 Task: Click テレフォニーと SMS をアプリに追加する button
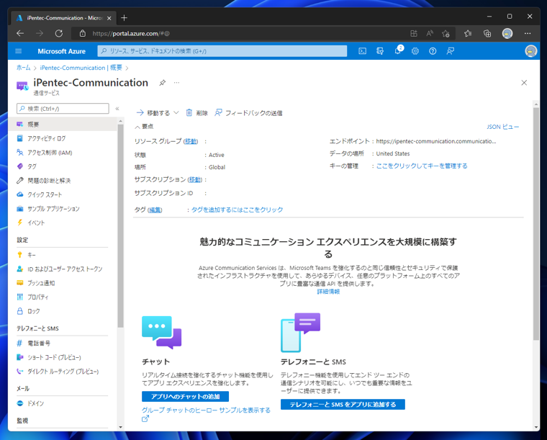343,405
